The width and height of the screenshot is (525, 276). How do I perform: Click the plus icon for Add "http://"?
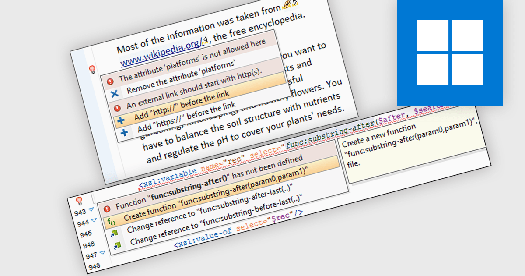[x=121, y=120]
